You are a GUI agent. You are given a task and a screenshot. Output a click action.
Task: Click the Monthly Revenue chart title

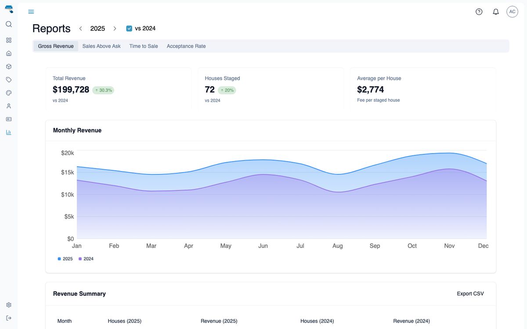pyautogui.click(x=77, y=130)
